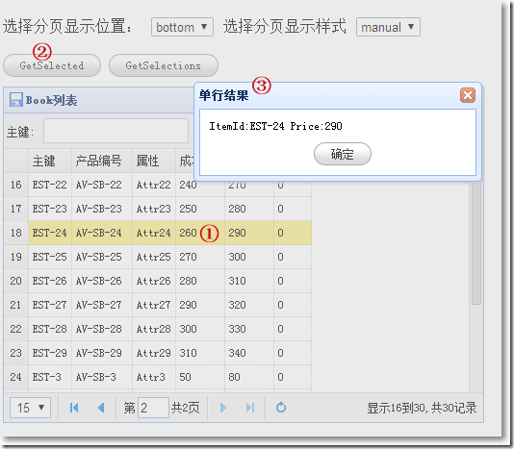The image size is (514, 449).
Task: Click the 显示16到30 record count text
Action: click(422, 408)
